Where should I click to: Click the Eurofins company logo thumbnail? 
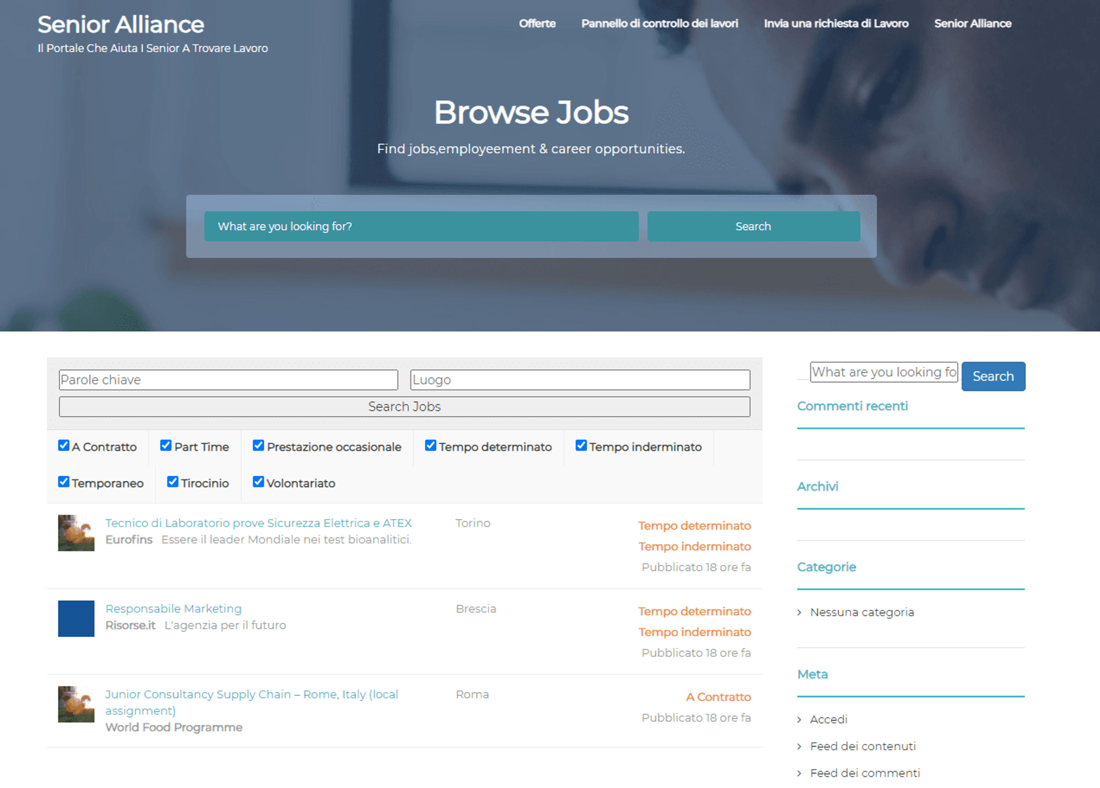[76, 533]
